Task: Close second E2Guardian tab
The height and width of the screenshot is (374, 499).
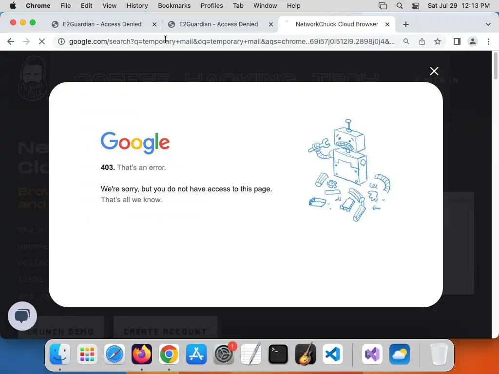Action: (x=271, y=24)
